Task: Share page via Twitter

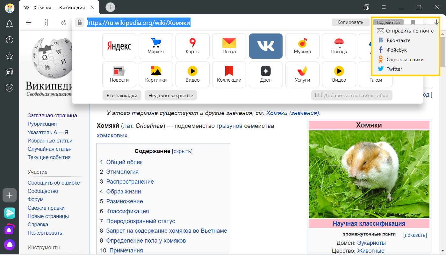Action: pos(390,69)
